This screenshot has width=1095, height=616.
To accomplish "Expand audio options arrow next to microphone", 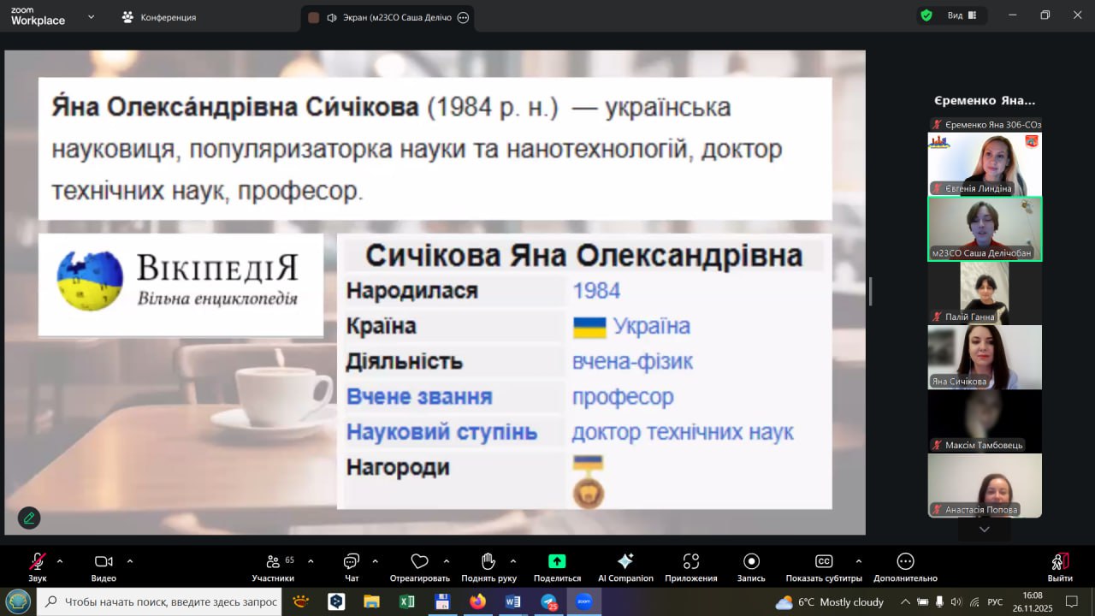I will tap(60, 561).
